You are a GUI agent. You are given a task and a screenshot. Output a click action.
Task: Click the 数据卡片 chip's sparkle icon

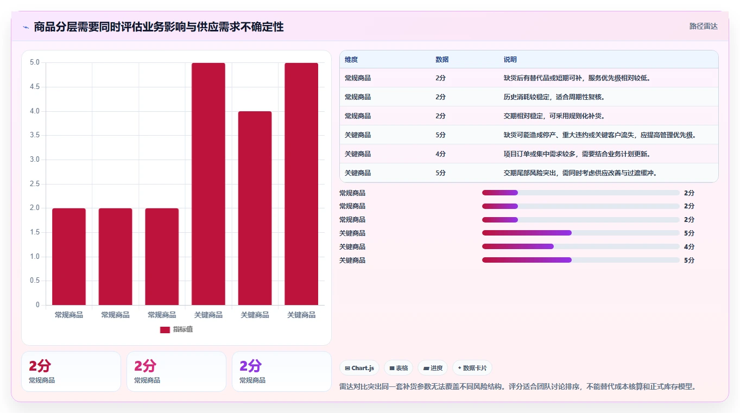[x=460, y=368]
